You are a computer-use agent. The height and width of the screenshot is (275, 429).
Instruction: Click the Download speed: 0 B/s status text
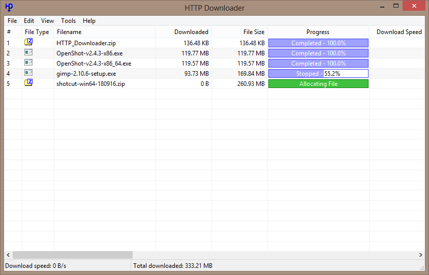tap(36, 266)
